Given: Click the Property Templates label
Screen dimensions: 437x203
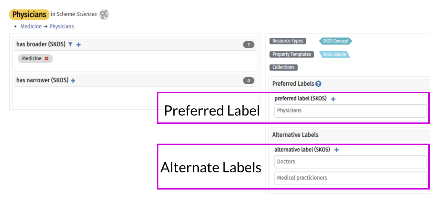Looking at the screenshot, I should pos(291,54).
